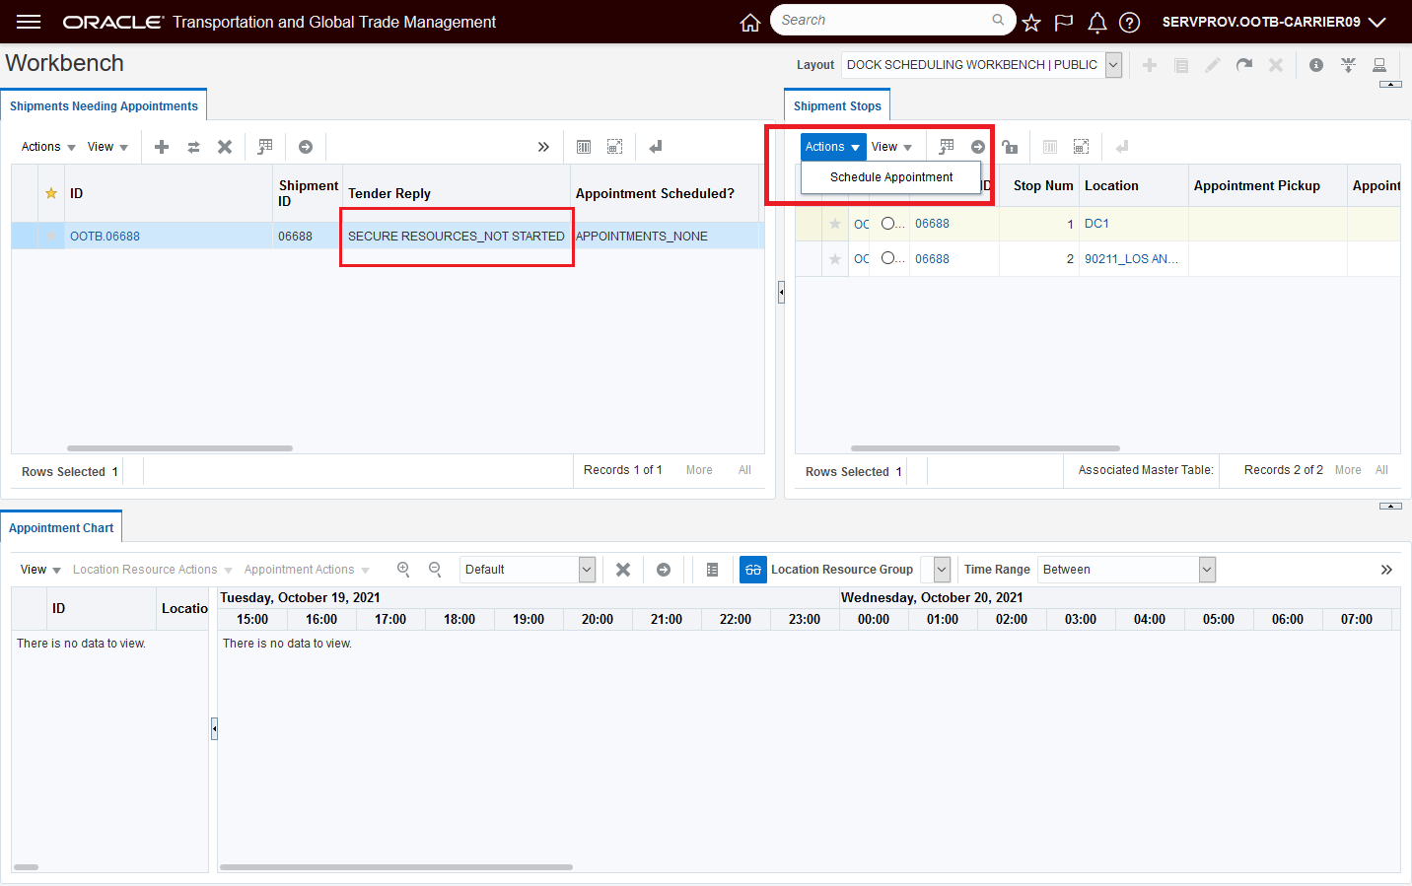Screen dimensions: 1412x886
Task: Open shipment link OOTB.06688
Action: pyautogui.click(x=105, y=237)
